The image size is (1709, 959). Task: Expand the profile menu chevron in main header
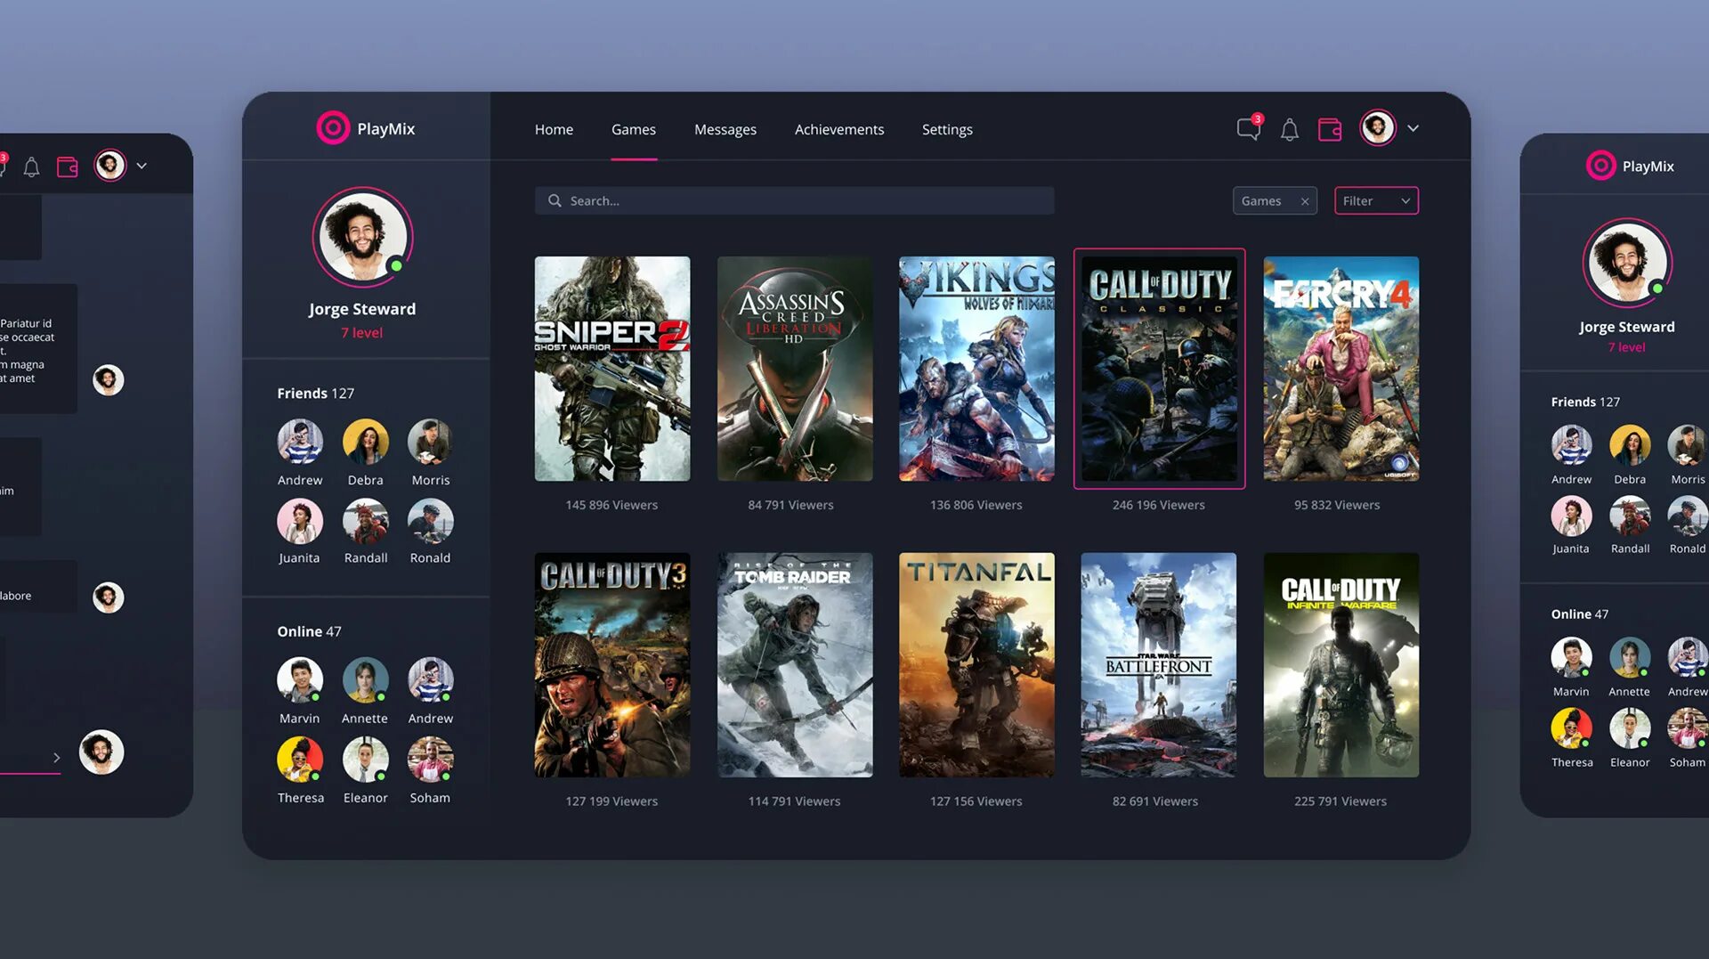[1413, 128]
